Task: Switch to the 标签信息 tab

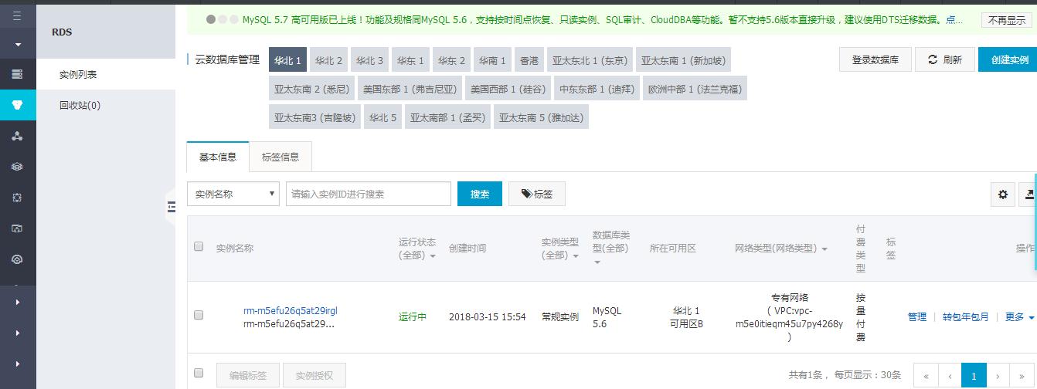Action: [280, 157]
